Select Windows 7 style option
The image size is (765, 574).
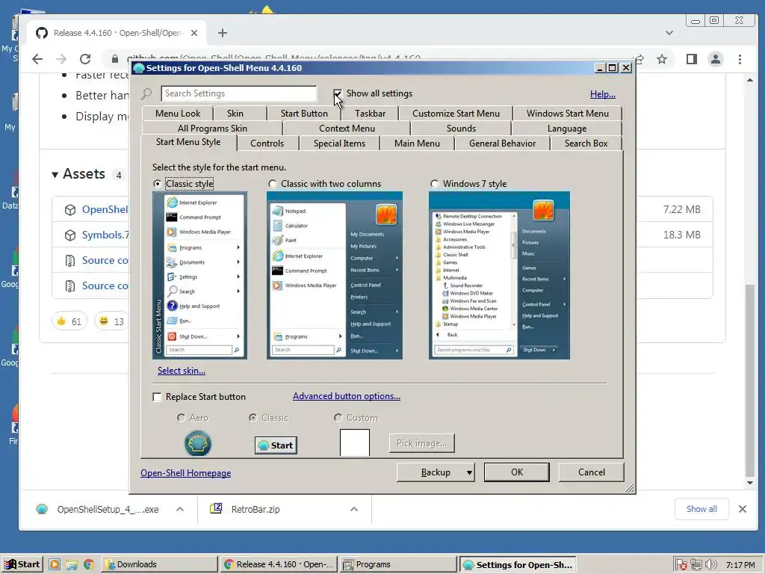434,184
